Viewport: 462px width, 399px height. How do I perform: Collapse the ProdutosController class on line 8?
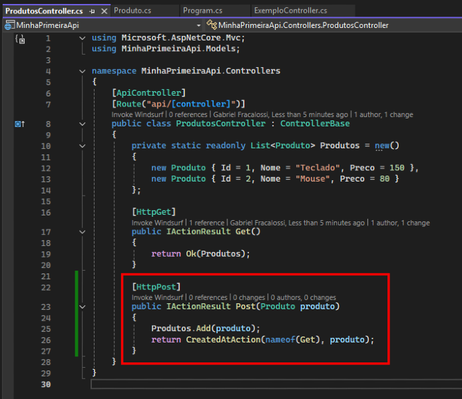pos(82,124)
